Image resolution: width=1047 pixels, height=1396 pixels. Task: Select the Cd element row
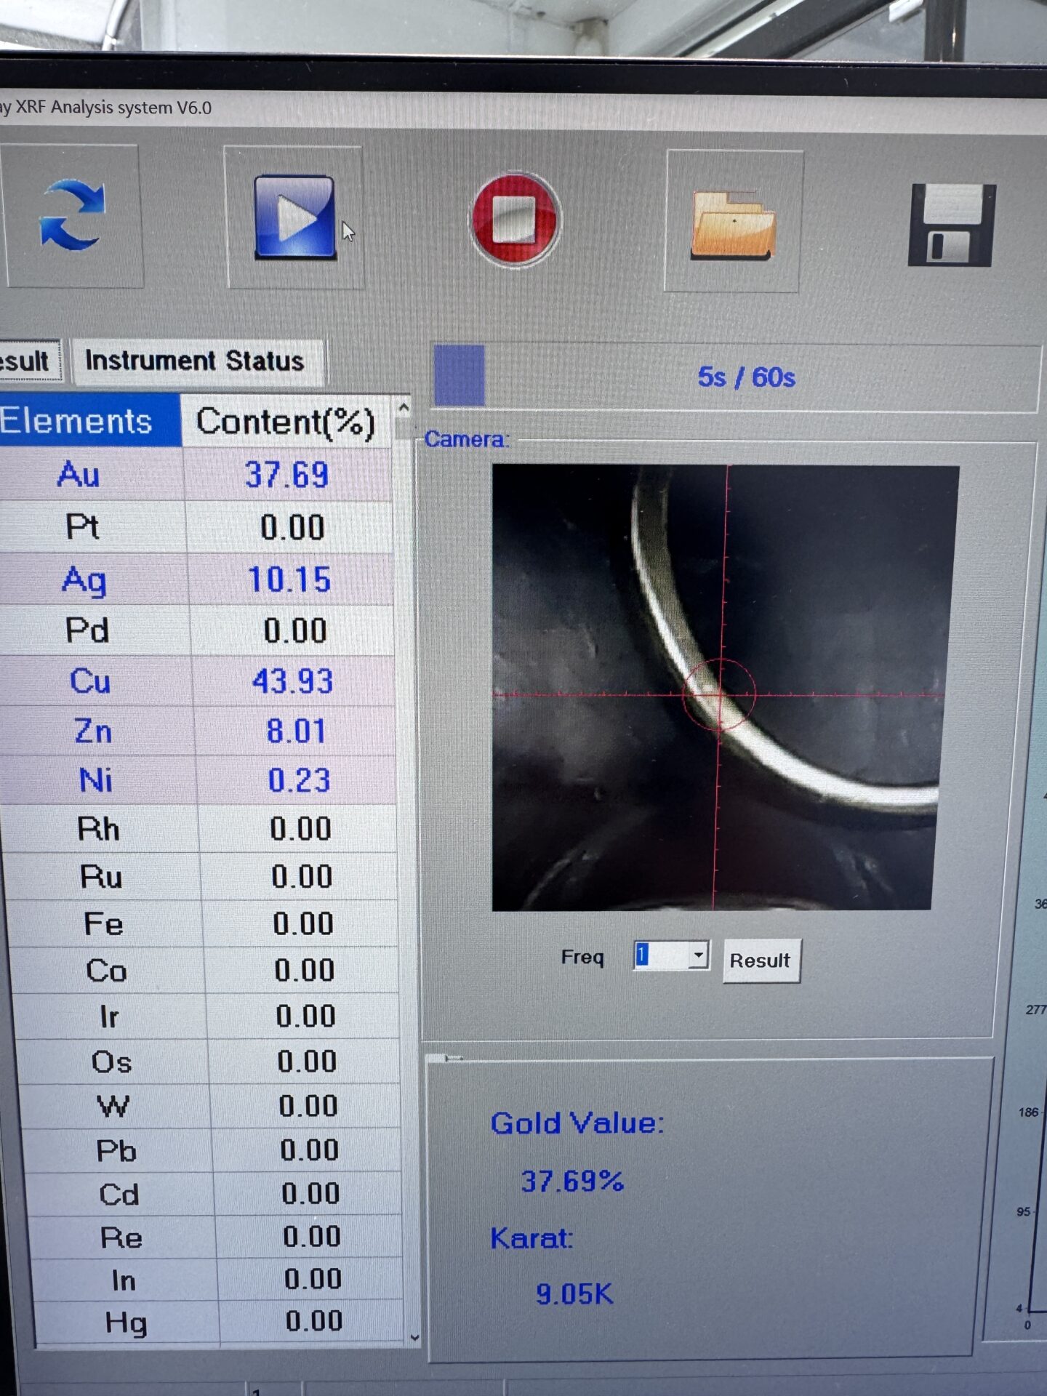coord(214,1194)
